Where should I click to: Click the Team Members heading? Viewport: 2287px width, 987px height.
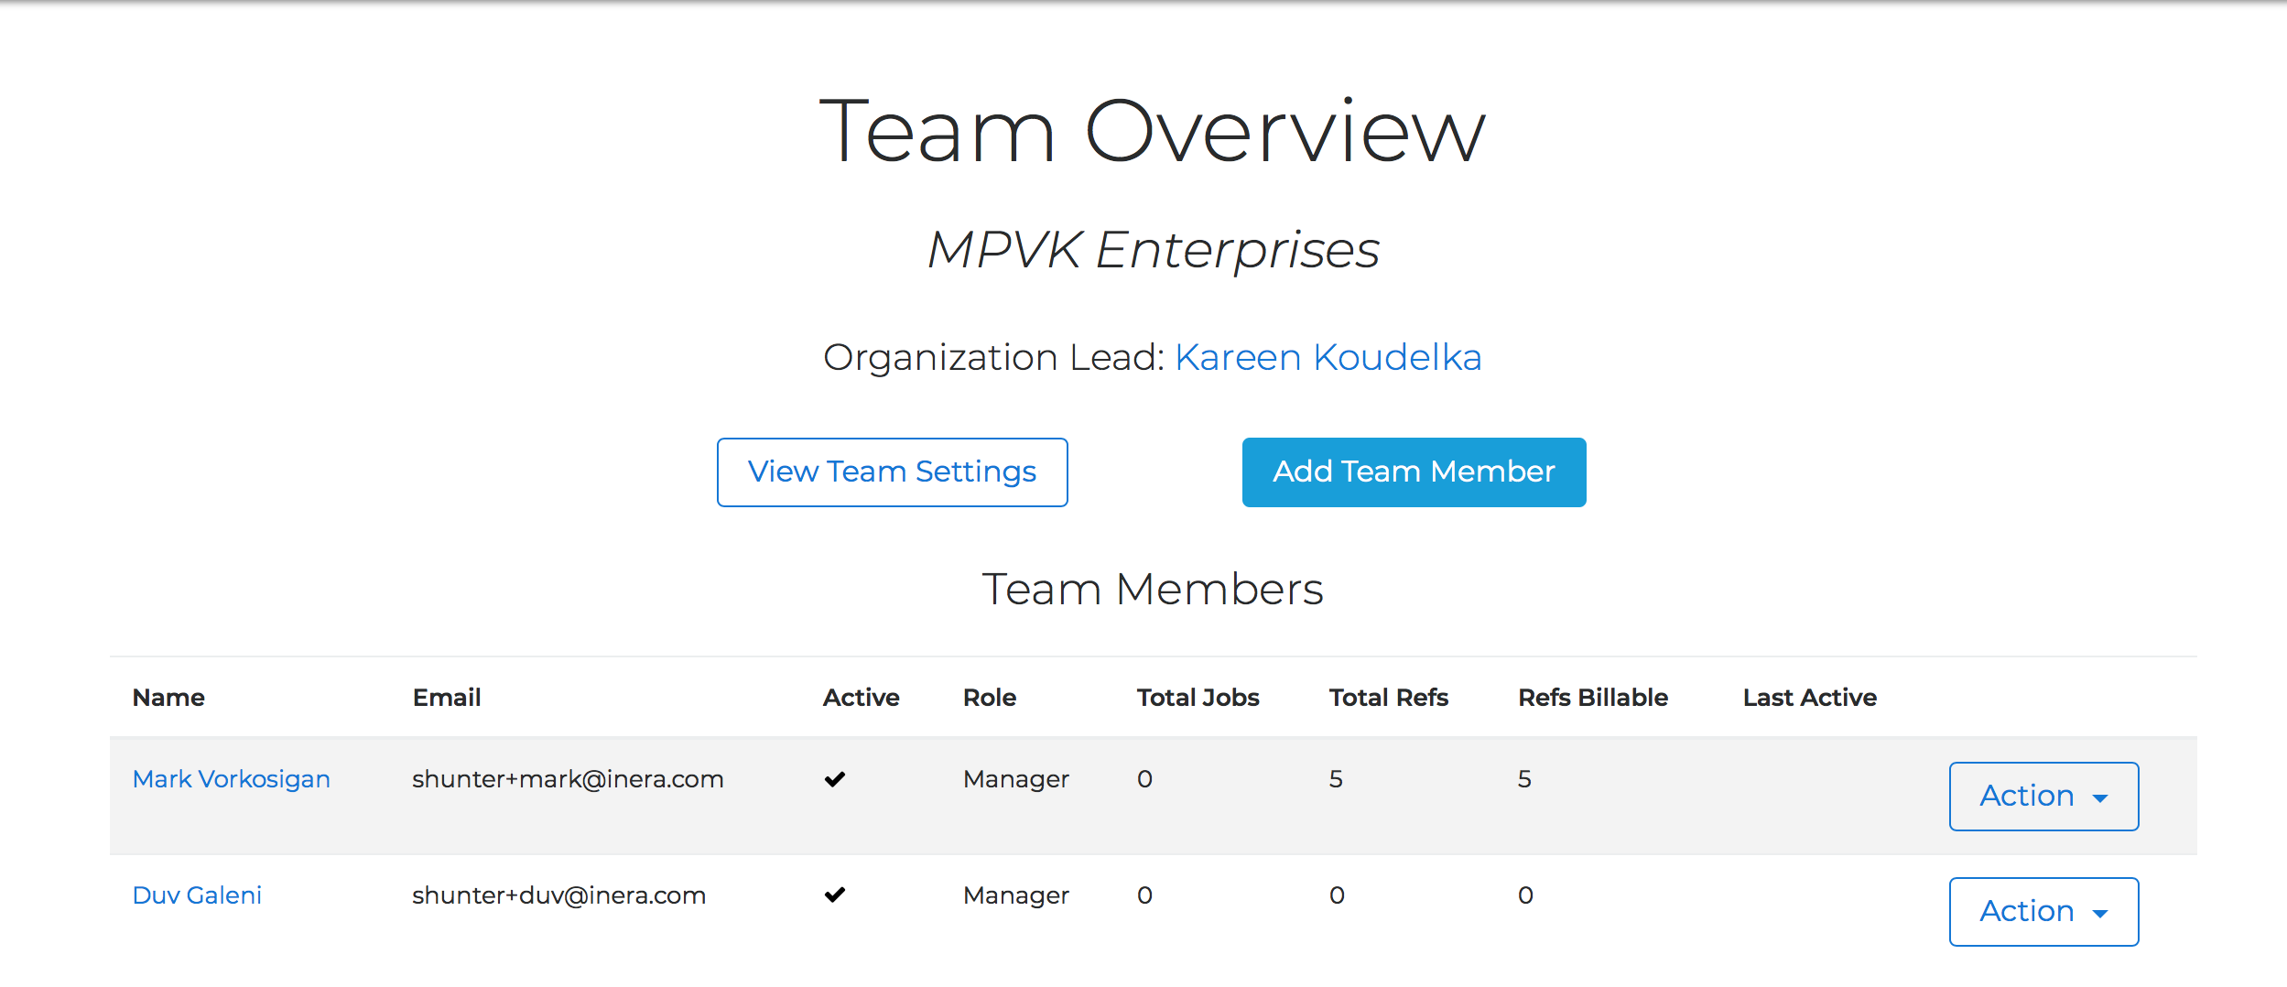1153,589
